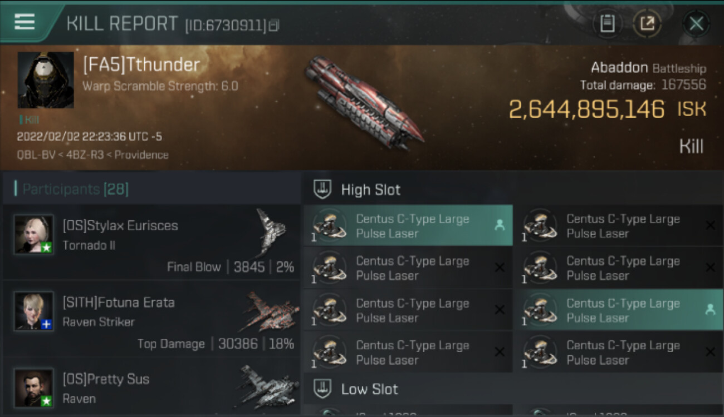Expand the Participants [28] list

click(75, 189)
